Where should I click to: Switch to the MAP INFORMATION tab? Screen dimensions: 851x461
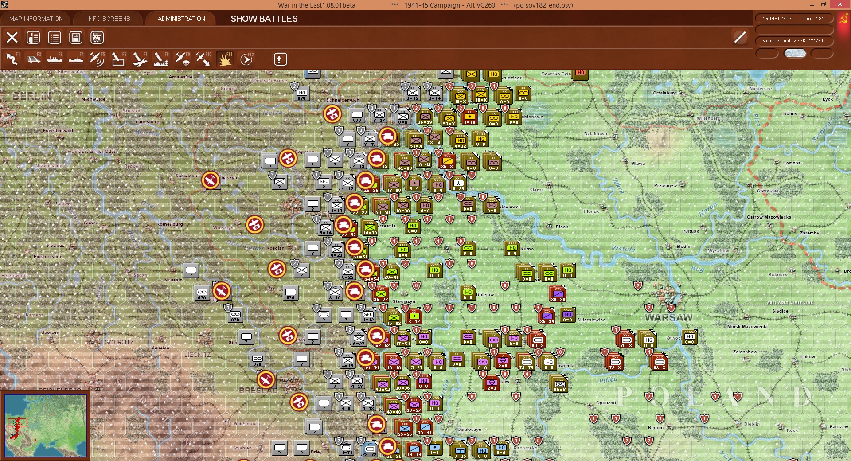36,19
